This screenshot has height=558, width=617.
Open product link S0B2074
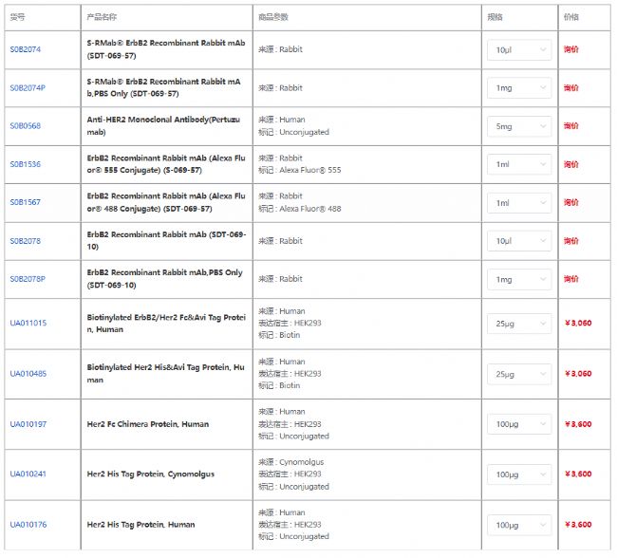point(26,49)
